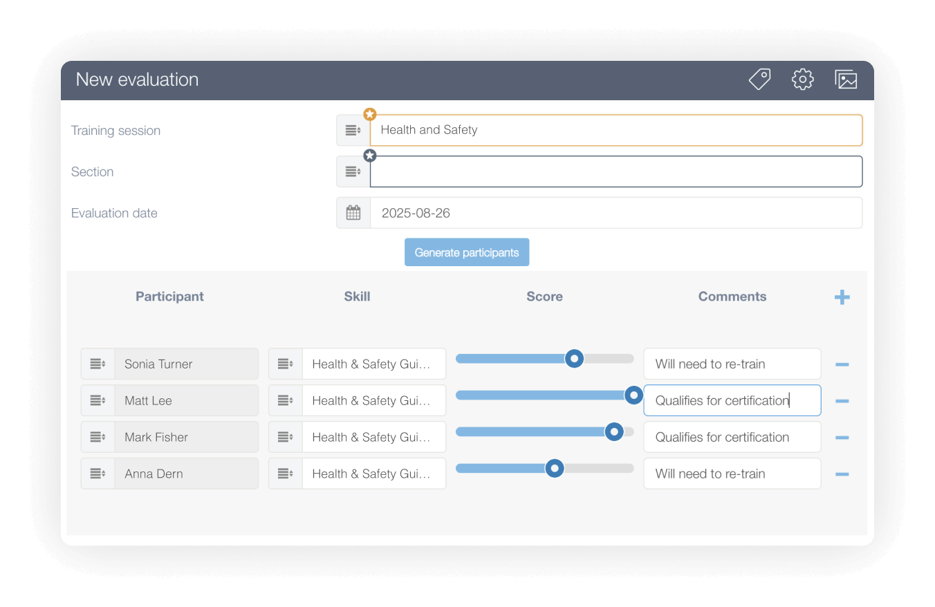The width and height of the screenshot is (935, 607).
Task: Remove Sonia Turner row with minus icon
Action: tap(842, 364)
